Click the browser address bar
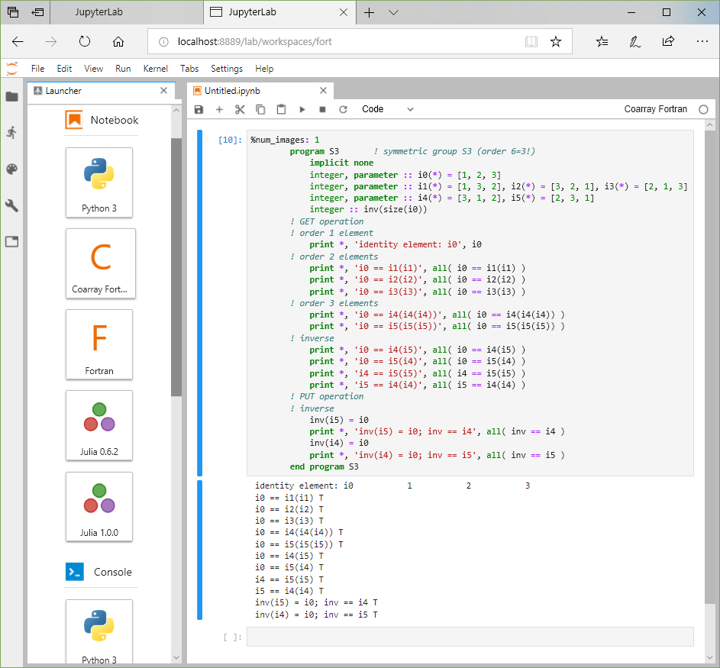The width and height of the screenshot is (720, 668). pos(305,41)
